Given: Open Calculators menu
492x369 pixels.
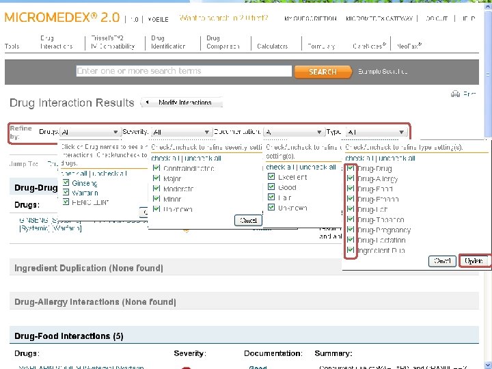Looking at the screenshot, I should [x=273, y=46].
